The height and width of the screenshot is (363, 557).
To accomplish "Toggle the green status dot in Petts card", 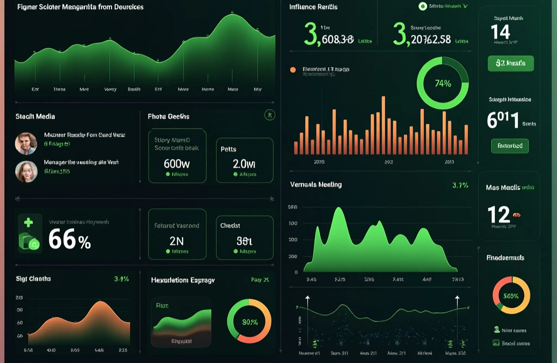I will point(236,174).
